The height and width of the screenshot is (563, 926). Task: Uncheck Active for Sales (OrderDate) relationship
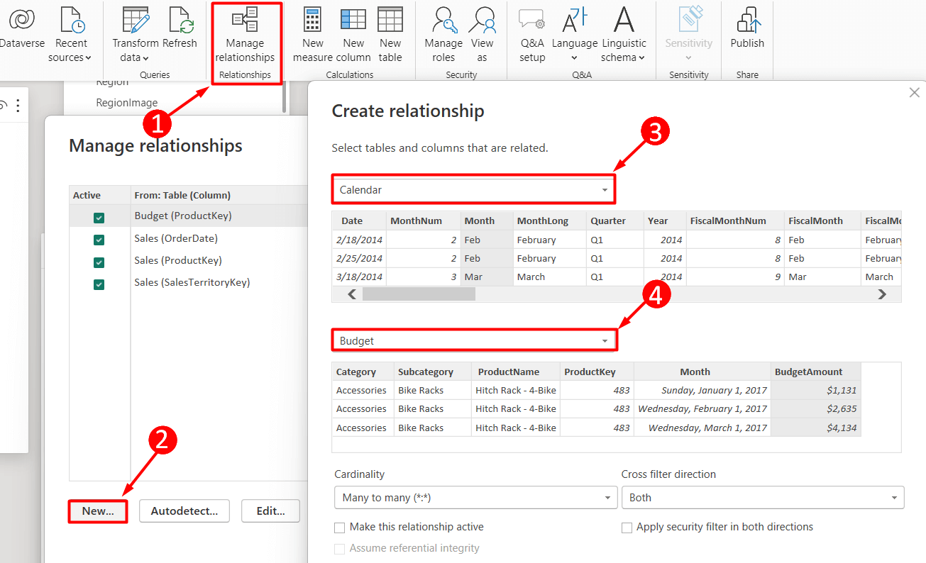point(98,238)
